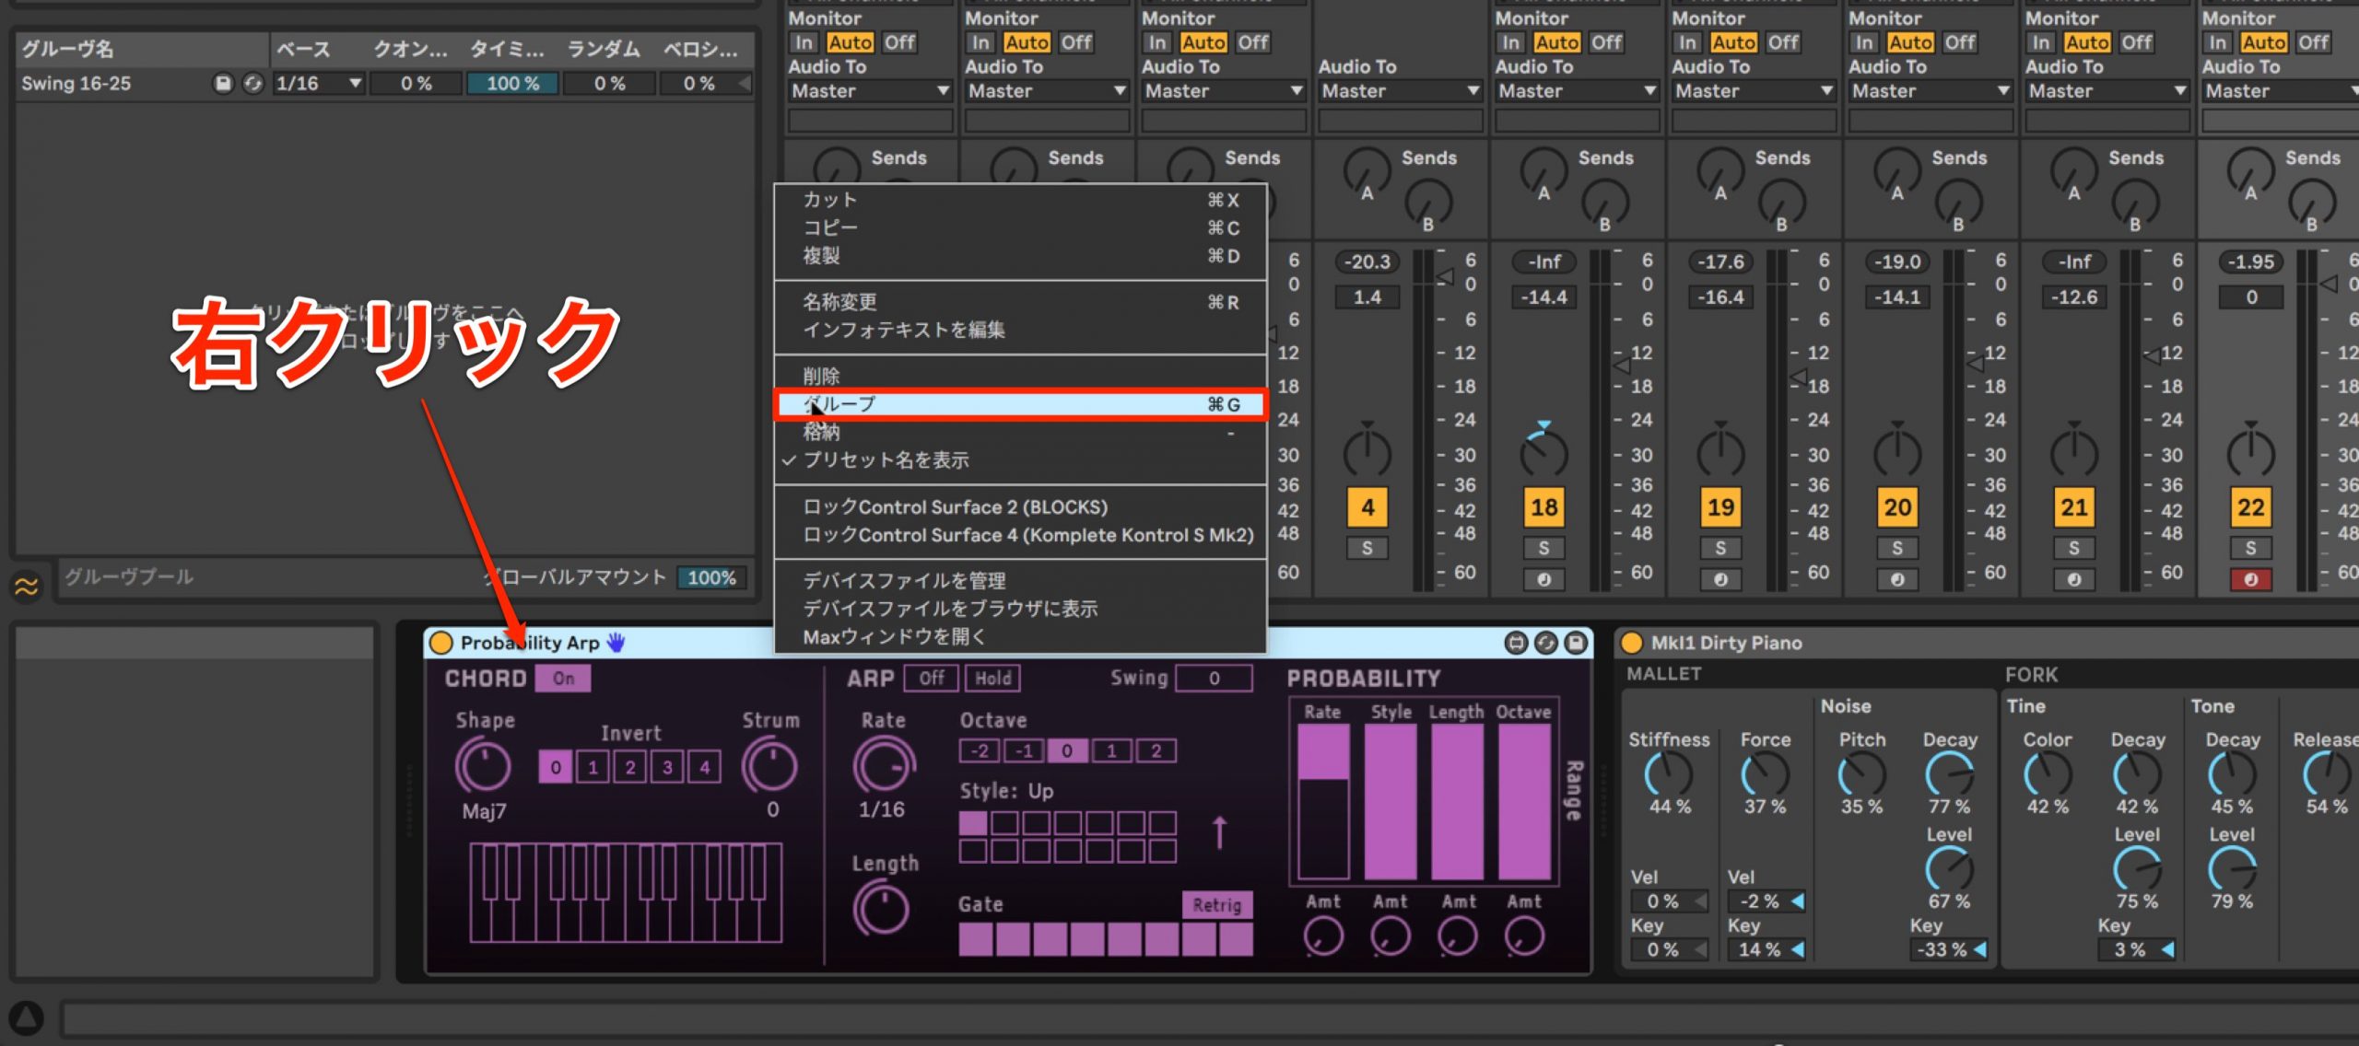2359x1046 pixels.
Task: Enable the ARP Hold toggle
Action: coord(992,679)
